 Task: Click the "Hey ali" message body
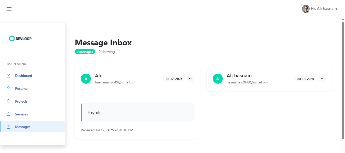pos(138,112)
